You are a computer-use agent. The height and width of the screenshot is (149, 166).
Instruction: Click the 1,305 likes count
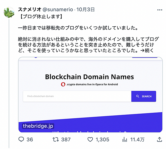pos(102,139)
